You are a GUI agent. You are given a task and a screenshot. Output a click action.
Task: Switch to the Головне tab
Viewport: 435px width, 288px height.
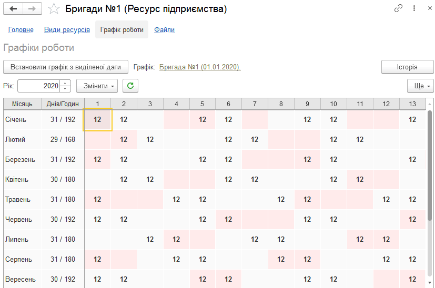(21, 29)
